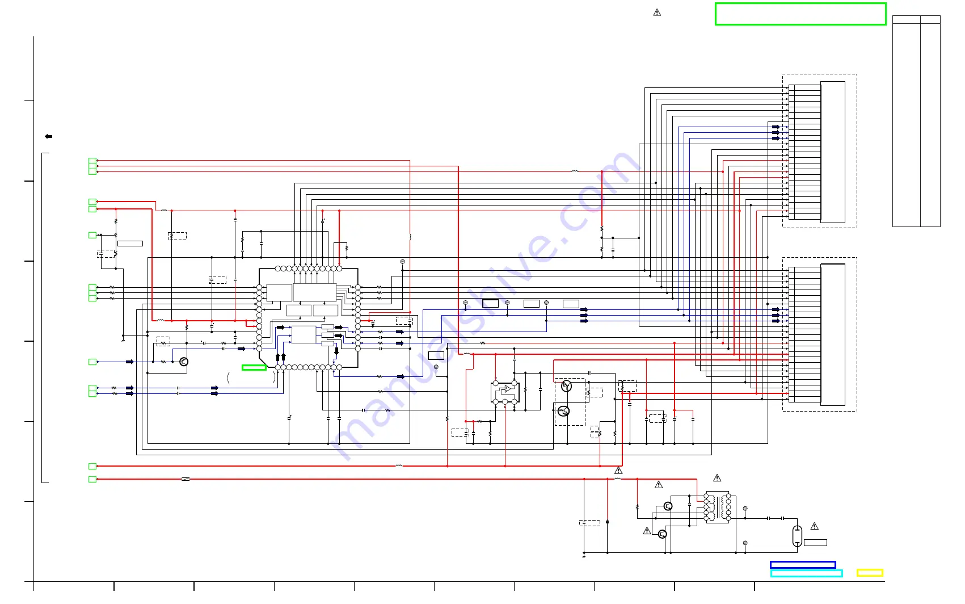The image size is (965, 604).
Task: Click the warning triangle above the inductor on the red line
Action: pos(618,471)
